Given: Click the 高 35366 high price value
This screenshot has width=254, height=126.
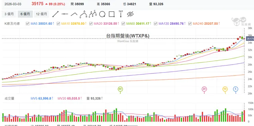Looking at the screenshot, I should click(103, 4).
